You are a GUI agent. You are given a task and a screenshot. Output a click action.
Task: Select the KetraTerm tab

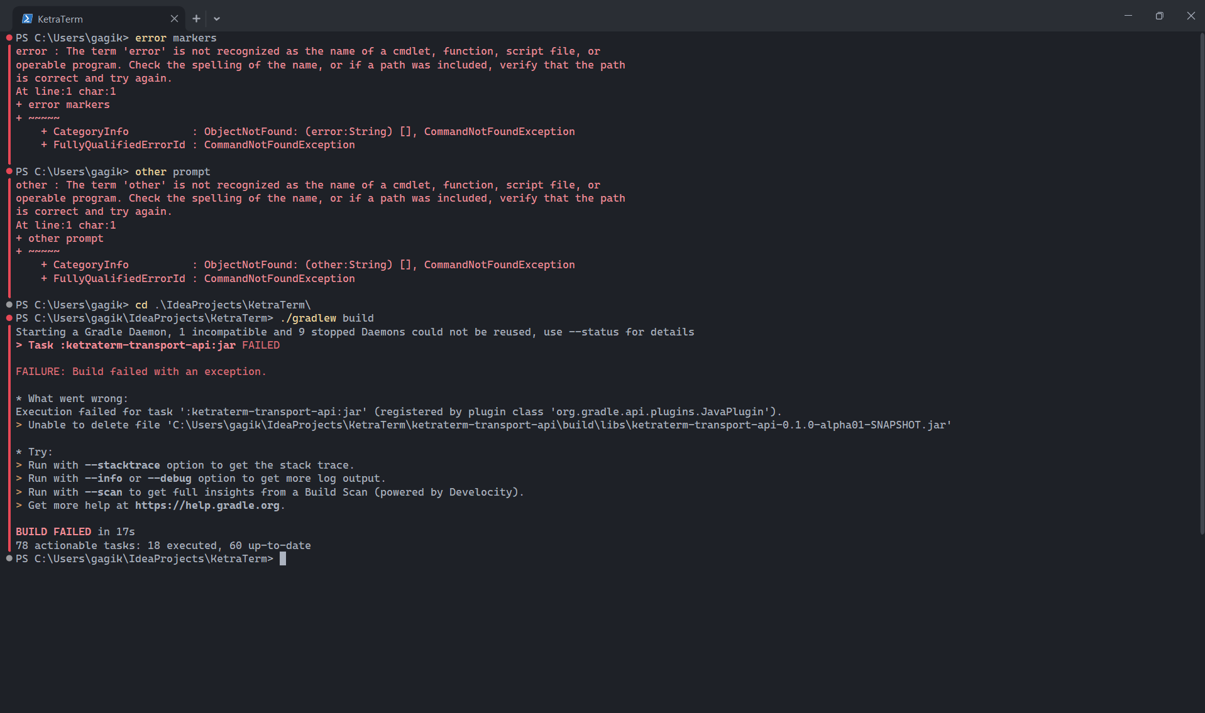pyautogui.click(x=99, y=19)
